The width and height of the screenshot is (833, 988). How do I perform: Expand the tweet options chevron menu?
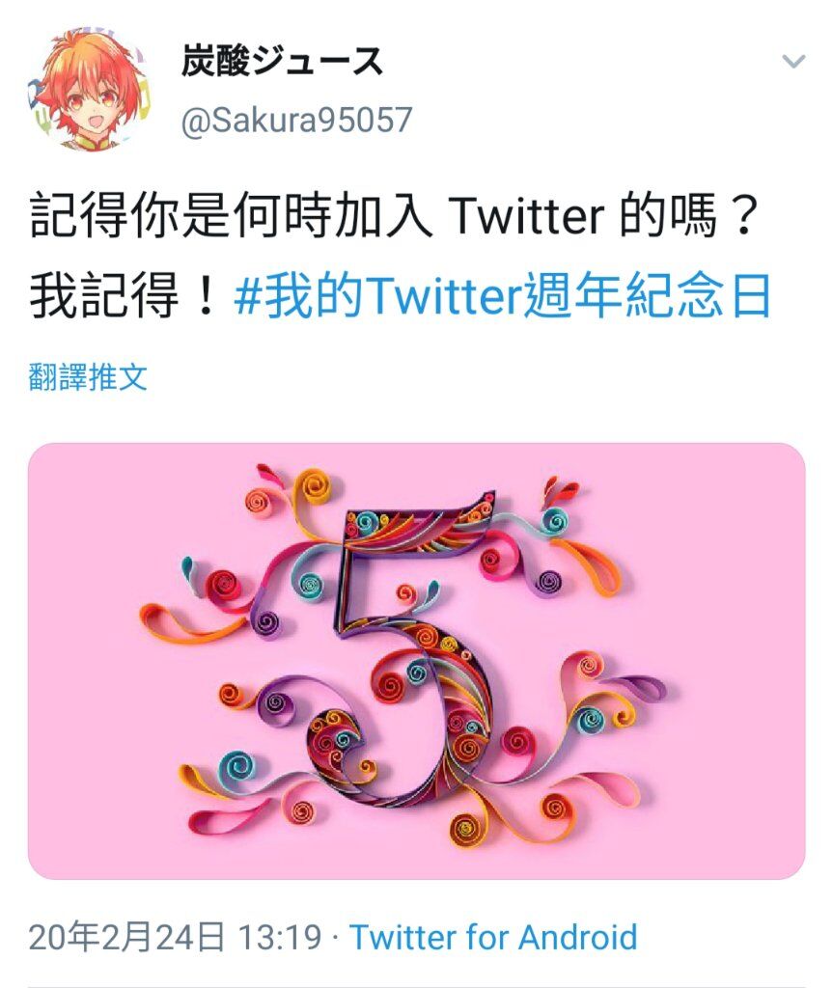pos(792,61)
